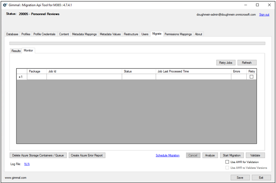Select the Profile Credentials tab
Image resolution: width=276 pixels, height=183 pixels.
pos(44,34)
